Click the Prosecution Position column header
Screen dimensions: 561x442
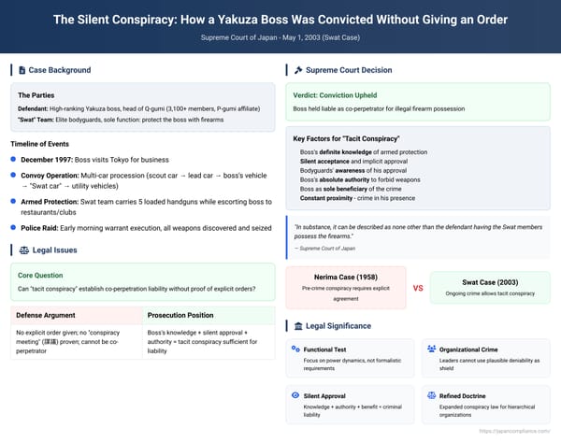point(209,315)
